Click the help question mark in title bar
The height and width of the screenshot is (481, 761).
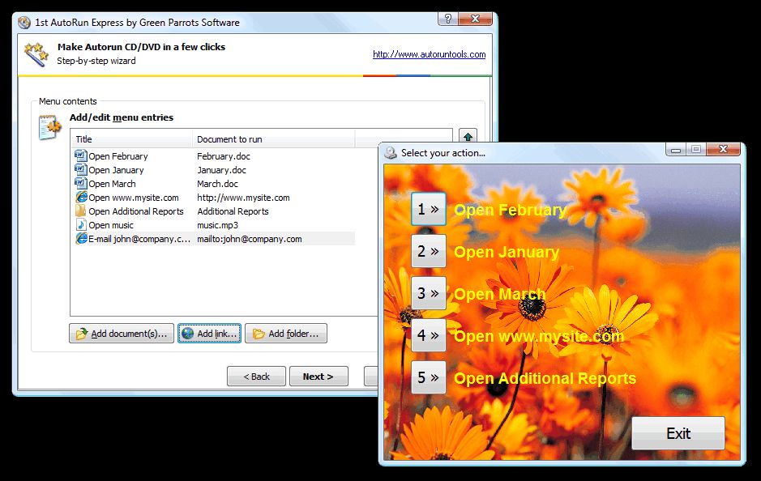click(447, 19)
